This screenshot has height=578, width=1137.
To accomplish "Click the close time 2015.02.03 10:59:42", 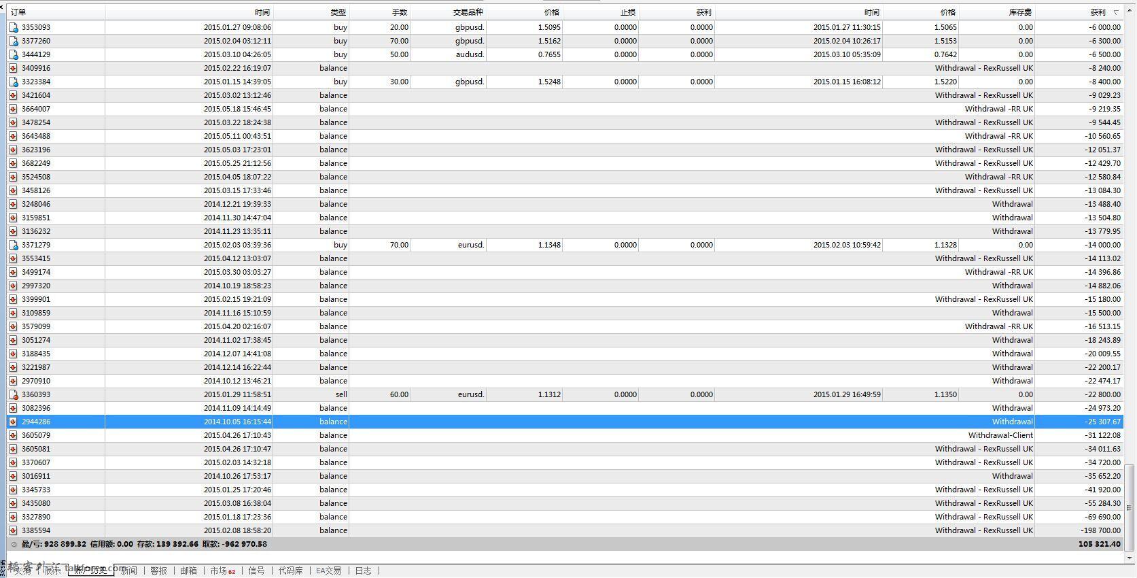I will pos(847,245).
